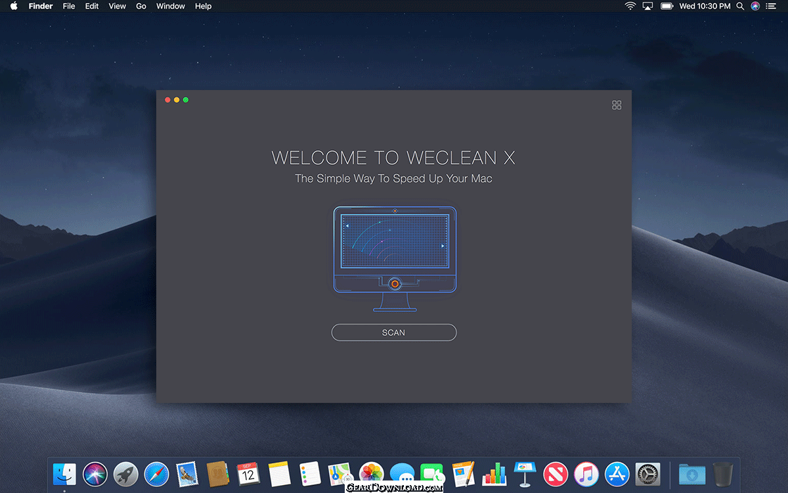Open Launchpad from the Dock
This screenshot has width=788, height=493.
pos(125,473)
